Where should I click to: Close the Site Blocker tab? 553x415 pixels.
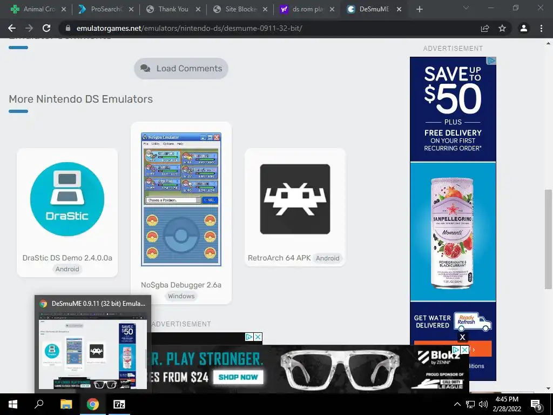[265, 10]
